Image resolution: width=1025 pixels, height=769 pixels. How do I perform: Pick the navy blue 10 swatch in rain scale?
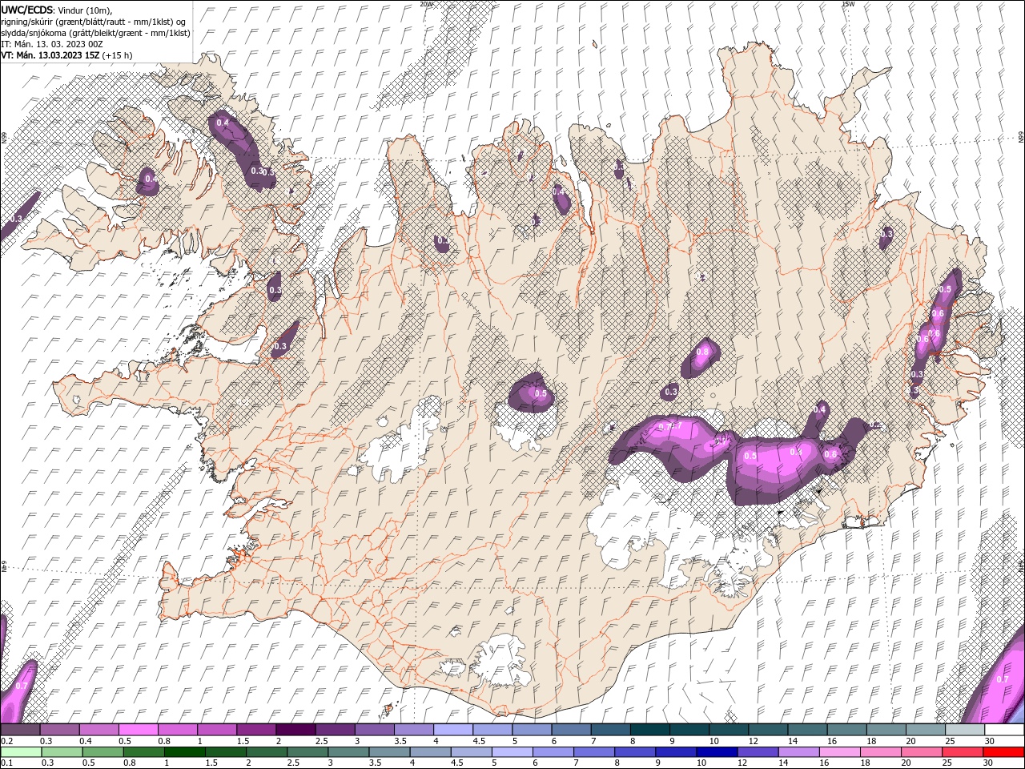(716, 752)
